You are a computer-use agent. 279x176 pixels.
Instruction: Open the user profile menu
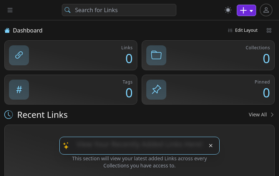266,10
